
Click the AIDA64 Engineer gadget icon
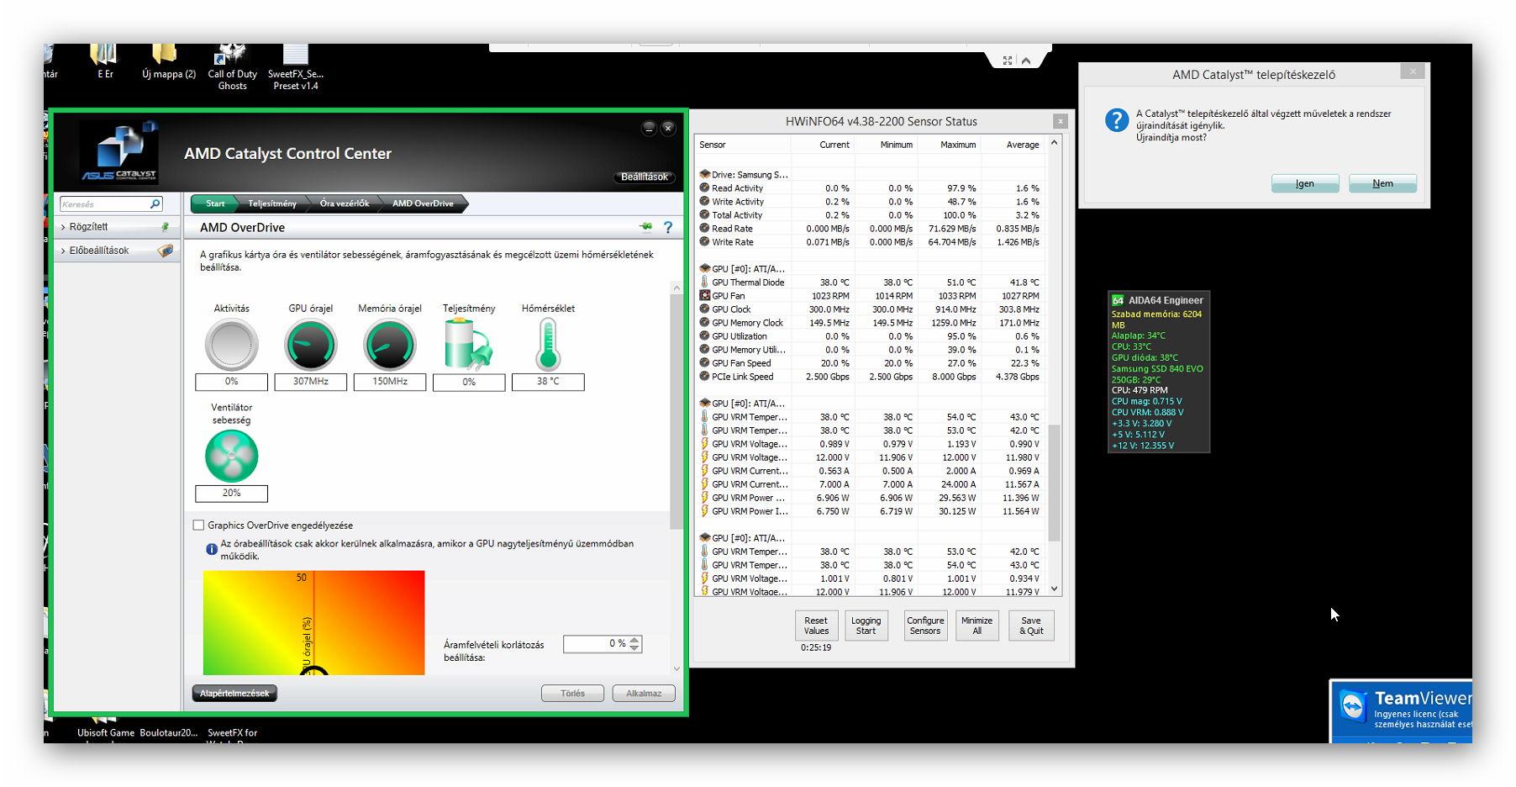[x=1118, y=300]
